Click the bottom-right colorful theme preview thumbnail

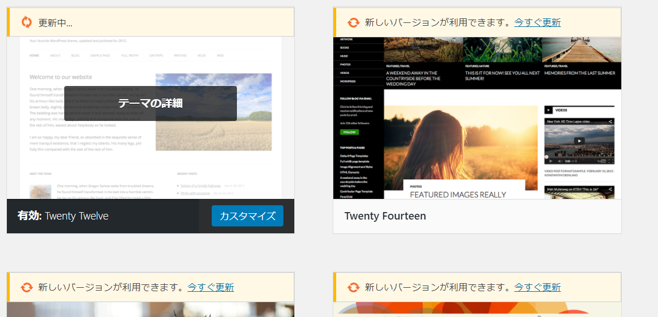click(477, 310)
